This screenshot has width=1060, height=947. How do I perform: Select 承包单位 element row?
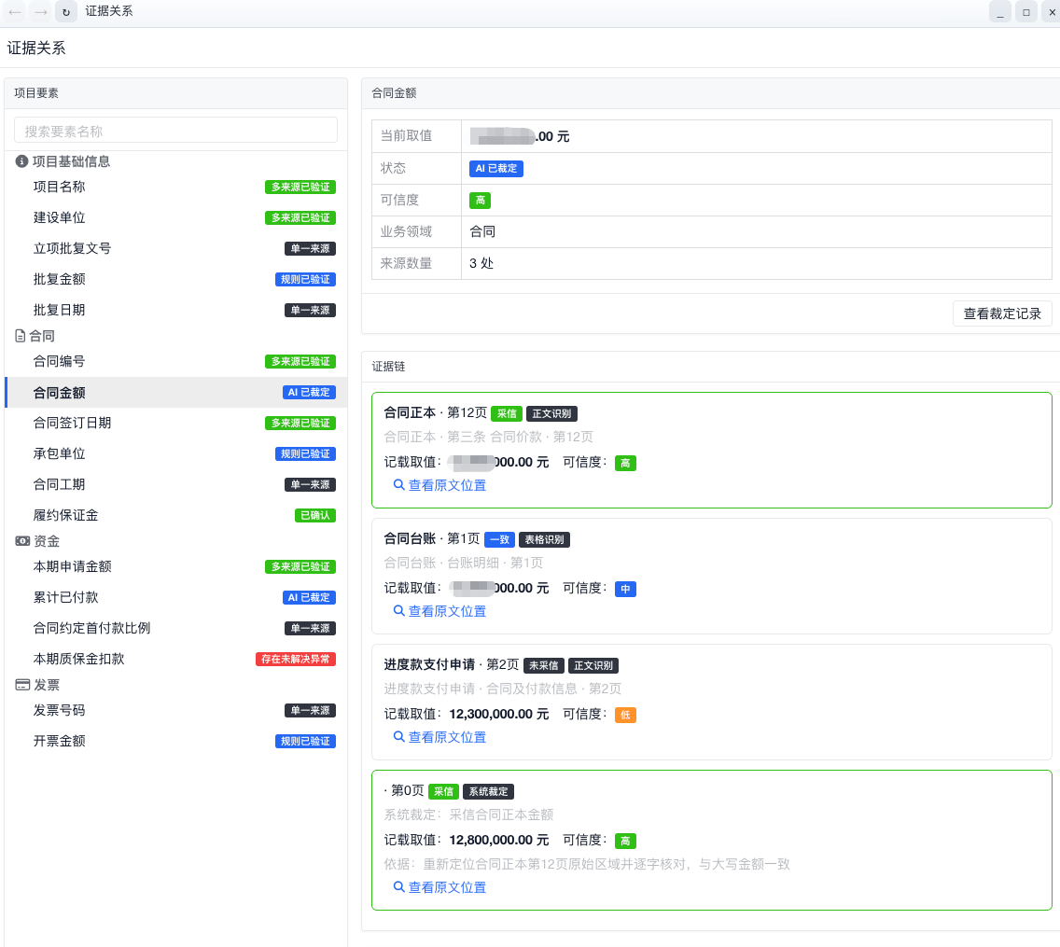[175, 453]
